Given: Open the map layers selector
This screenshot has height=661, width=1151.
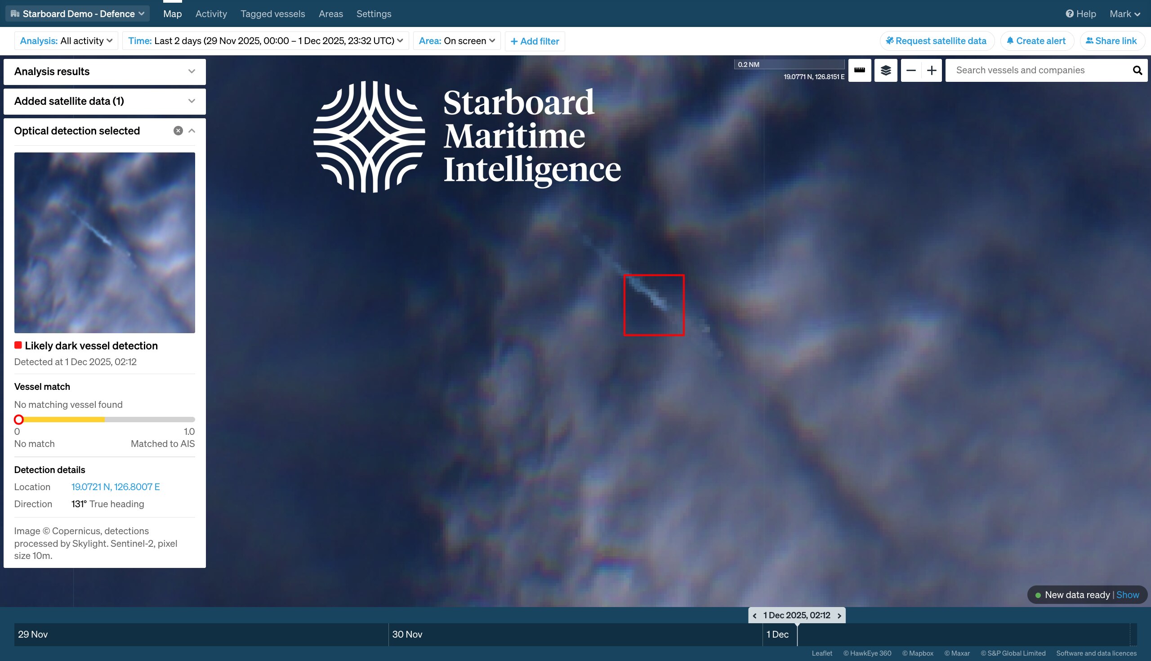Looking at the screenshot, I should tap(885, 70).
